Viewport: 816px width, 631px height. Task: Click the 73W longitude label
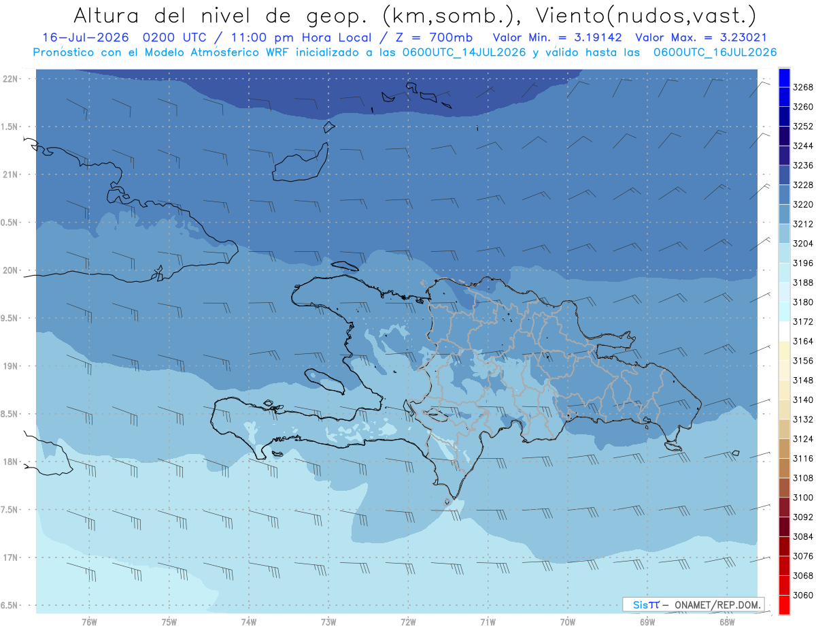[328, 622]
